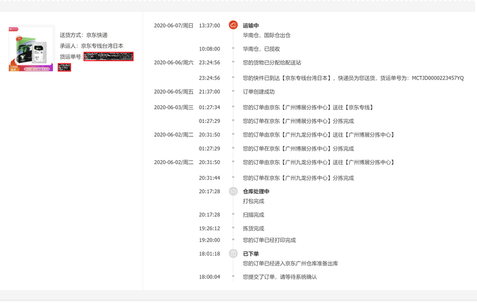This screenshot has height=303, width=477.
Task: Click the time 19:26:12
Action: pyautogui.click(x=209, y=228)
